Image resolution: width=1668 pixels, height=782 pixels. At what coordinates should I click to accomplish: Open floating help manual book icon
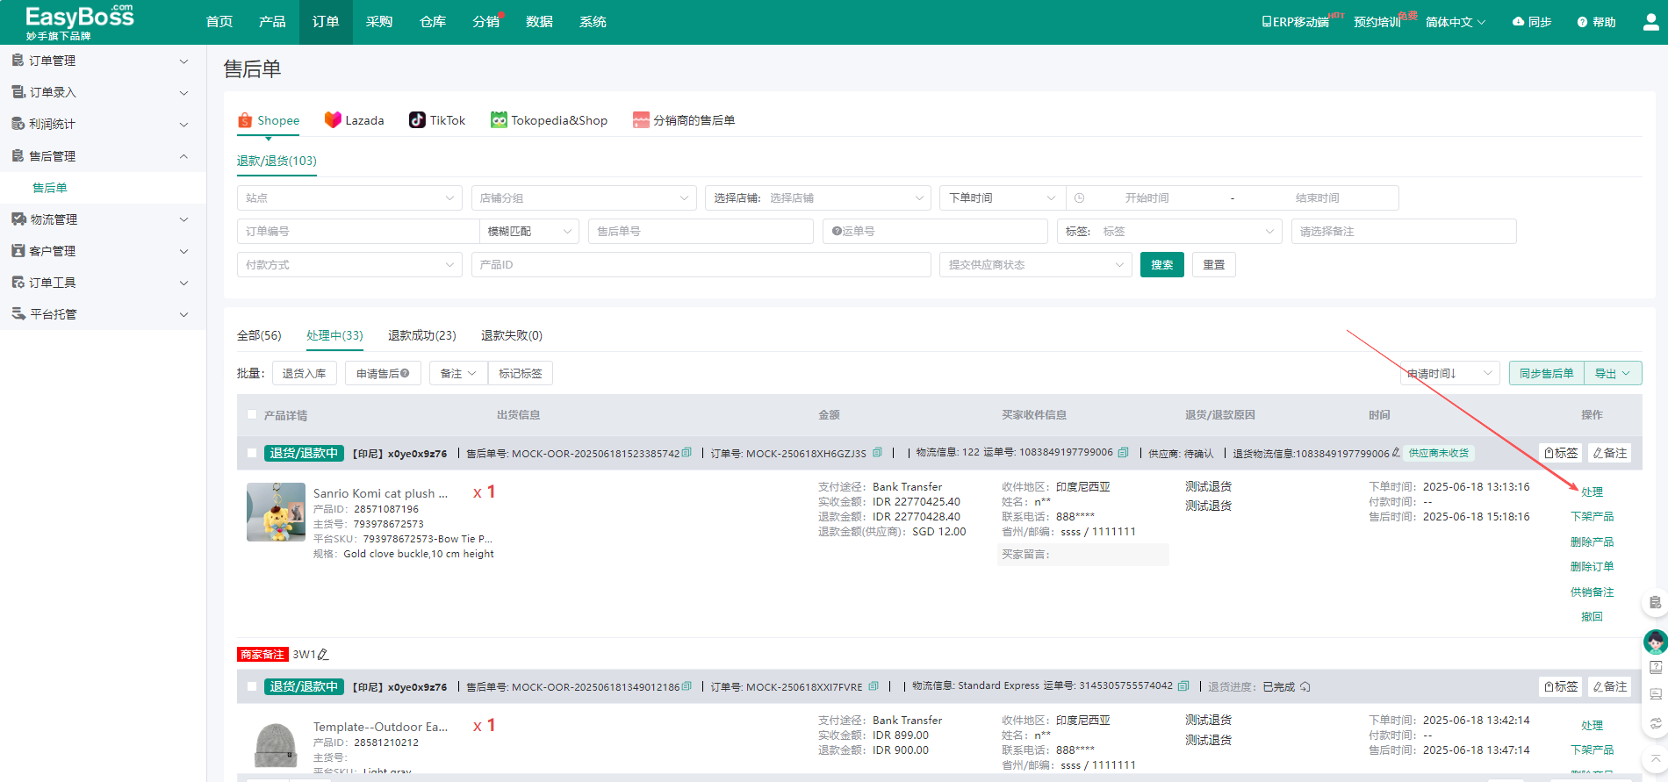point(1656,667)
